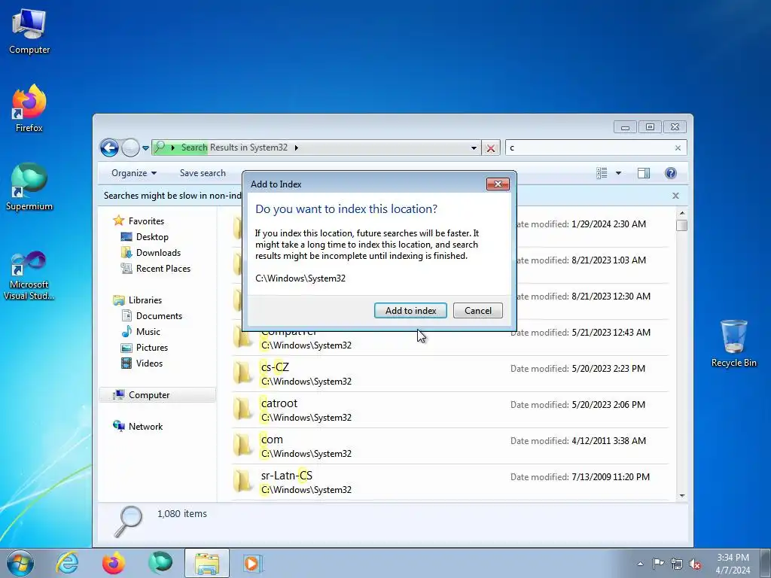Click the results scrollbar up arrow
This screenshot has width=771, height=578.
coord(682,213)
